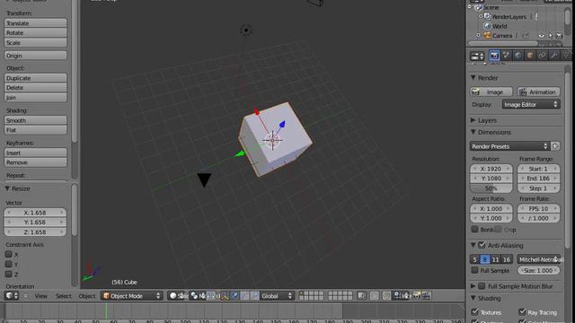This screenshot has height=323, width=575.
Task: Open the 3D view editor type selector
Action: [11, 296]
